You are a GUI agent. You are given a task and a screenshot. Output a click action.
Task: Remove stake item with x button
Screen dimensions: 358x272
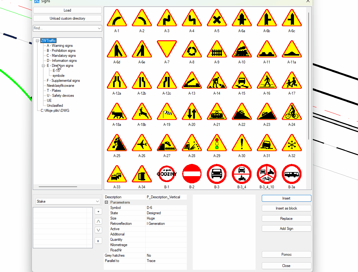coord(98,241)
